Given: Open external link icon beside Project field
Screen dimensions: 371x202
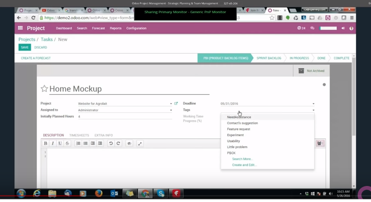Looking at the screenshot, I should 176,104.
